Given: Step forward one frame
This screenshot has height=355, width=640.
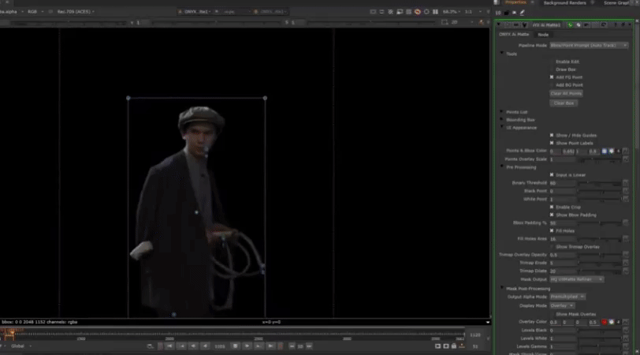Looking at the screenshot, I should (259, 346).
